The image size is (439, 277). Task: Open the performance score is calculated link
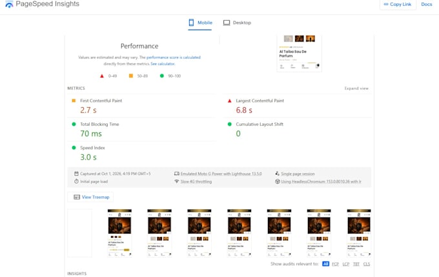pos(173,57)
